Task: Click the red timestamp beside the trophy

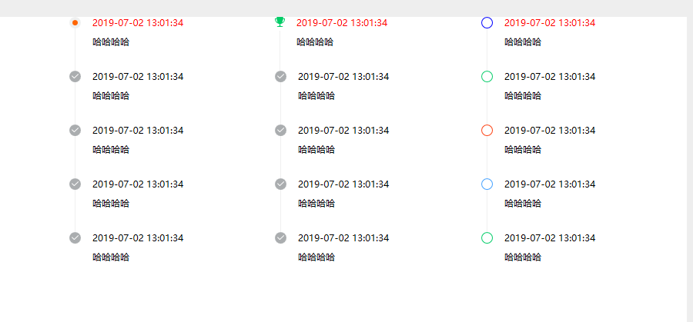Action: [x=342, y=23]
